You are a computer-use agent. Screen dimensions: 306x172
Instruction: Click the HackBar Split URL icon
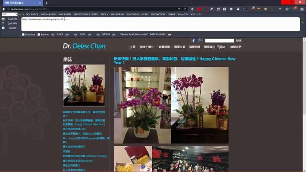point(3,23)
